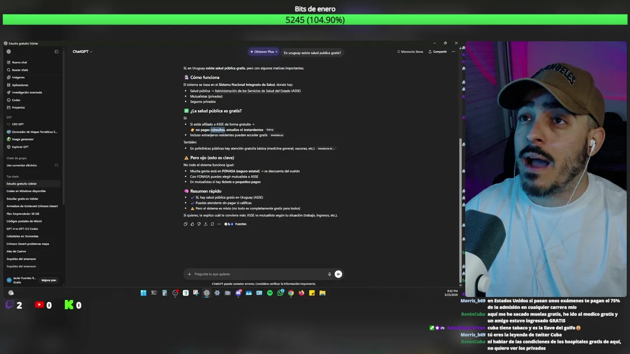Open the ChatGPT taskbar icon

tap(207, 293)
